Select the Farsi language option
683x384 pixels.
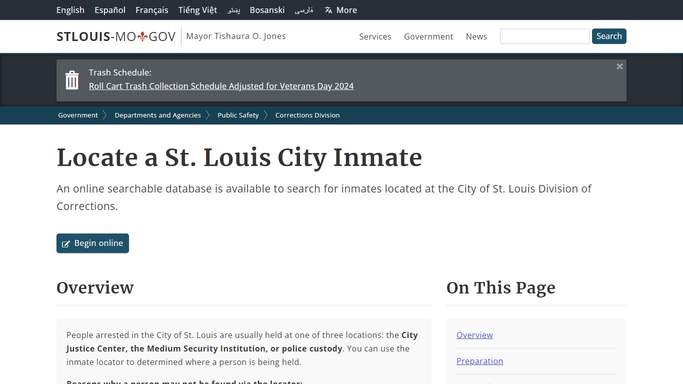[304, 10]
